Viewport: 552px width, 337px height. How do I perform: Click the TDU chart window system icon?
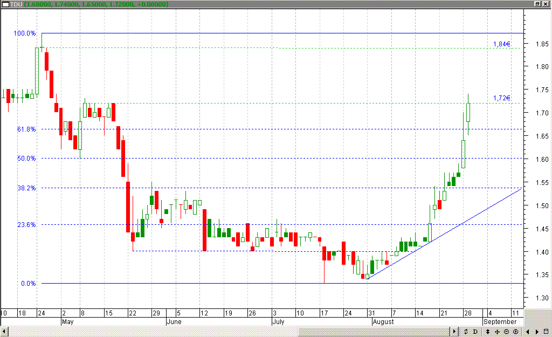(5, 4)
